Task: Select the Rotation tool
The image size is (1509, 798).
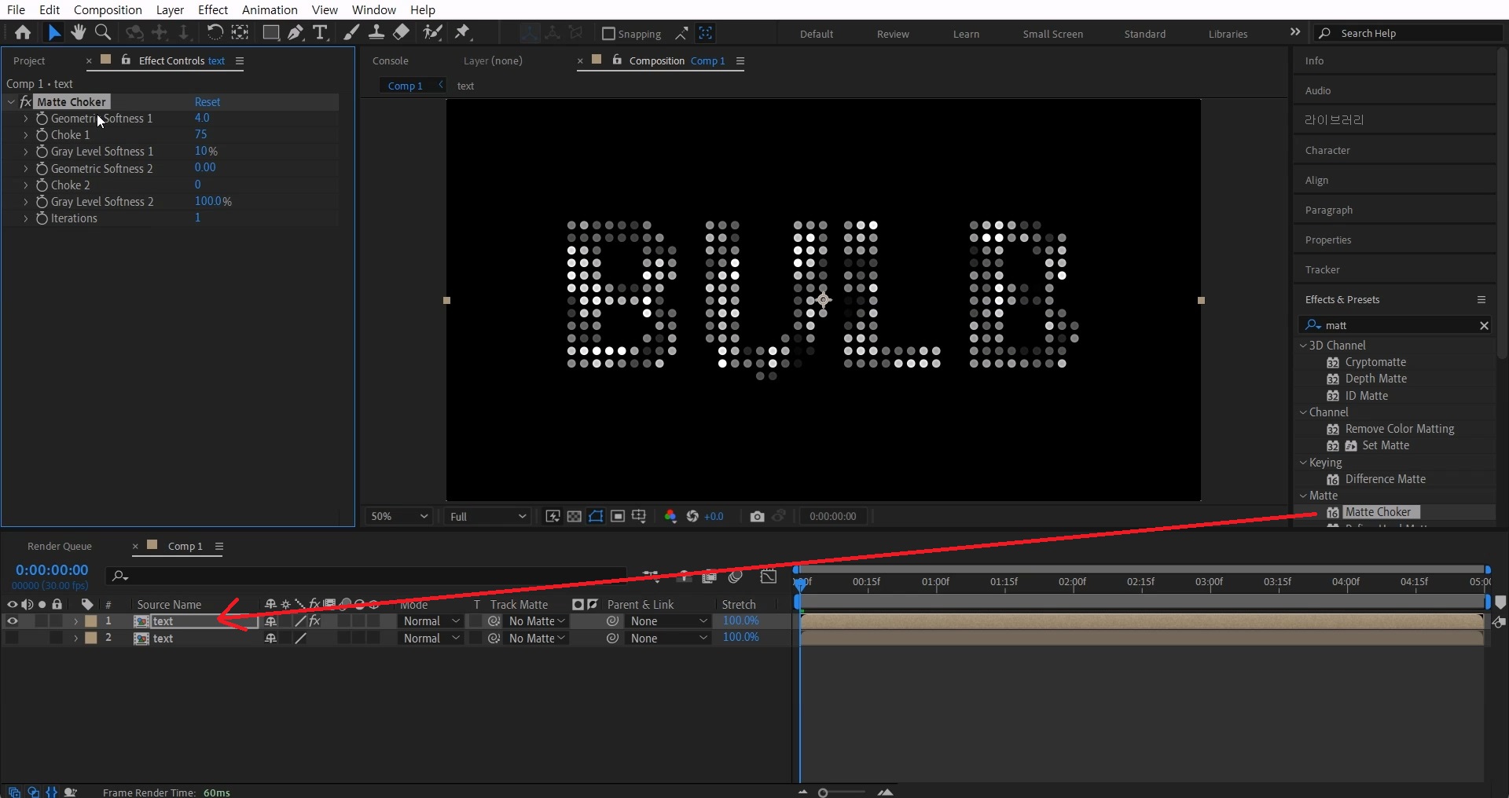Action: 215,32
